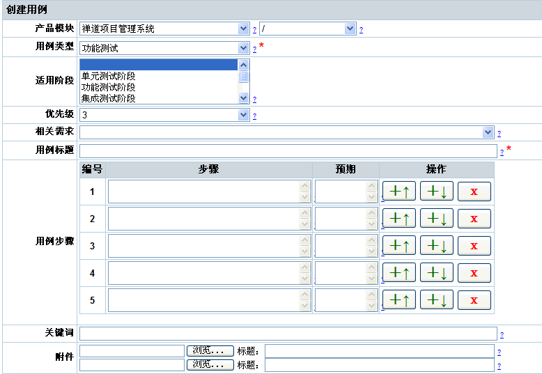Delete step 3 row
Screen dimensions: 542x374
click(474, 245)
